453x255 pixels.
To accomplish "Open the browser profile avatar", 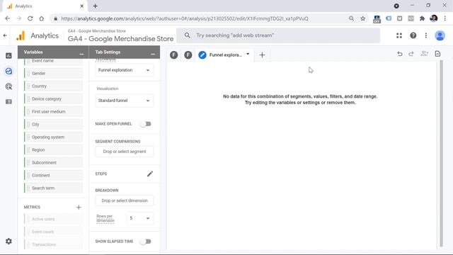I will point(434,18).
